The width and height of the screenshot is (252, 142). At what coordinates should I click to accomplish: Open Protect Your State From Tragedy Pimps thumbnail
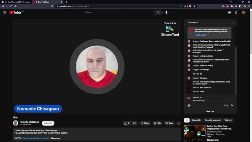coord(195,131)
